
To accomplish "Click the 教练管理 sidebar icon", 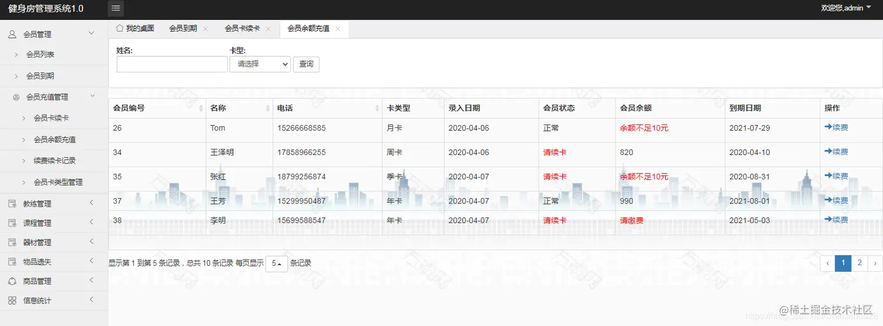I will tap(12, 204).
